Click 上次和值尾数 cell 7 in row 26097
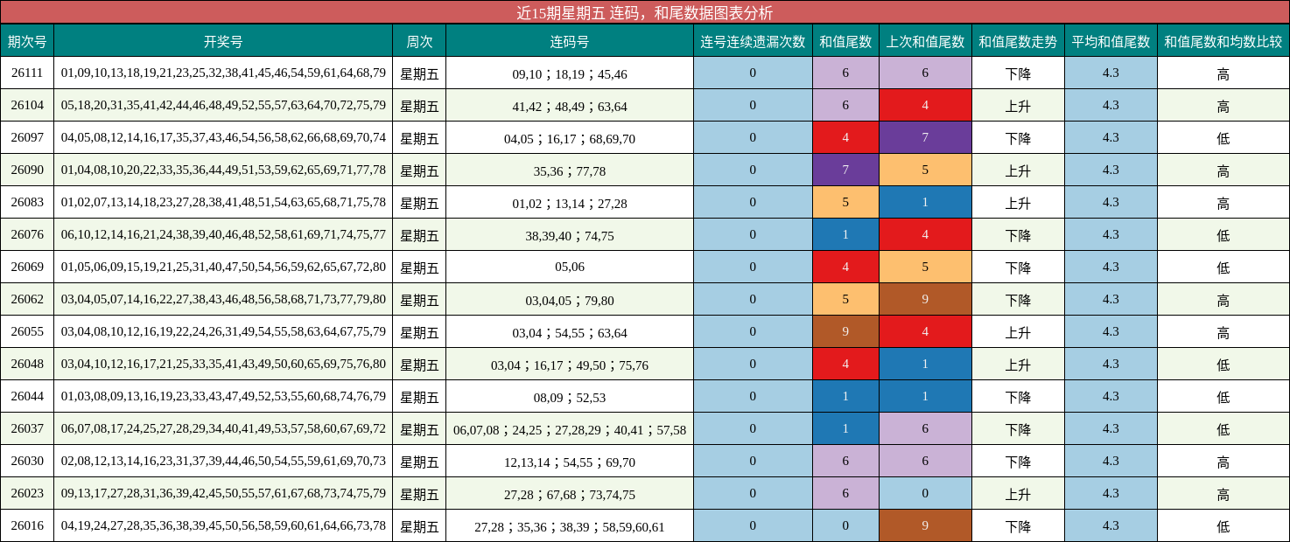This screenshot has width=1290, height=542. pos(925,138)
